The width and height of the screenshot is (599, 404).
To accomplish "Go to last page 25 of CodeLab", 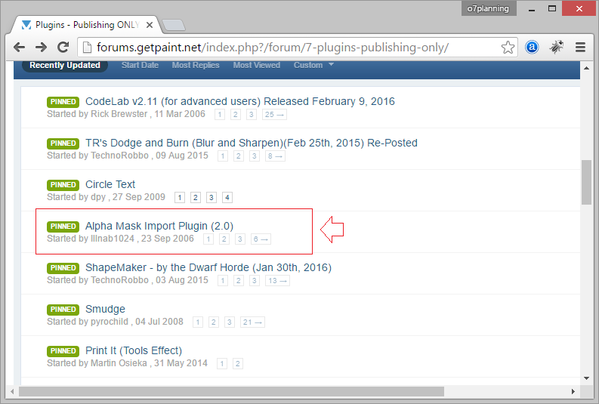I will pos(274,115).
